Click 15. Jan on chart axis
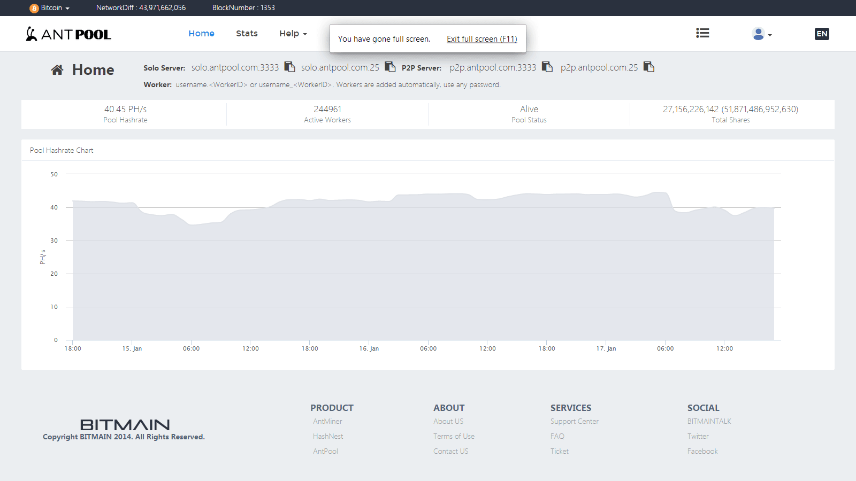The height and width of the screenshot is (481, 856). pyautogui.click(x=132, y=348)
